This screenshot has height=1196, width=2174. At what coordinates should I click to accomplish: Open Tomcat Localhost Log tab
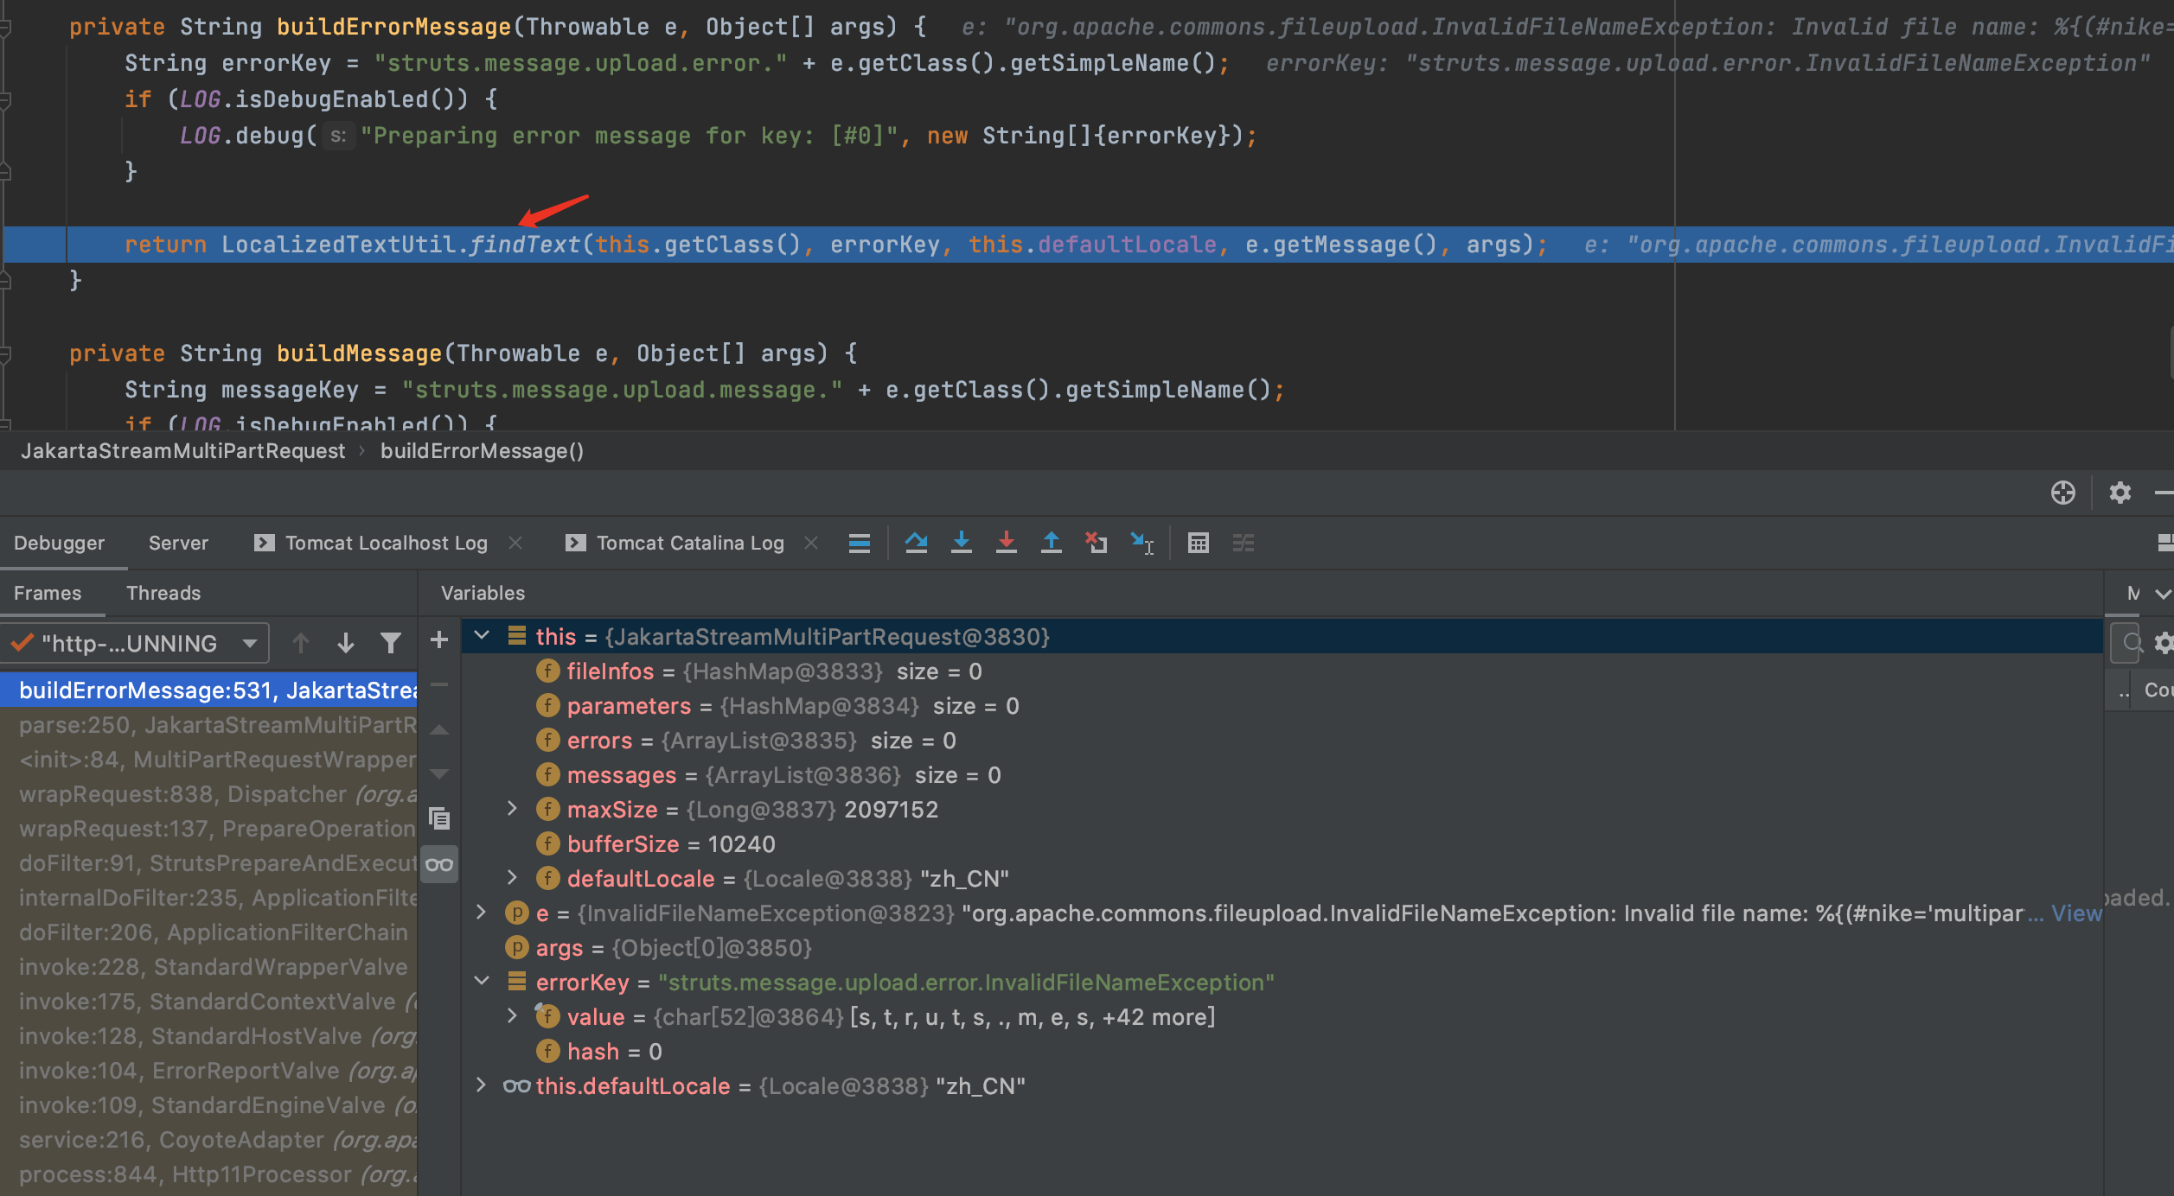(372, 543)
